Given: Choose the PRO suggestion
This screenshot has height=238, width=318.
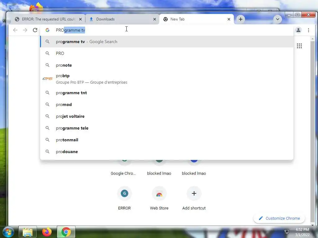Looking at the screenshot, I should [167, 53].
